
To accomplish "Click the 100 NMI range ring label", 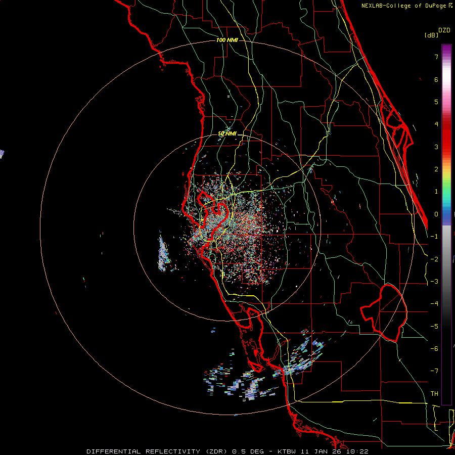I will pos(227,40).
